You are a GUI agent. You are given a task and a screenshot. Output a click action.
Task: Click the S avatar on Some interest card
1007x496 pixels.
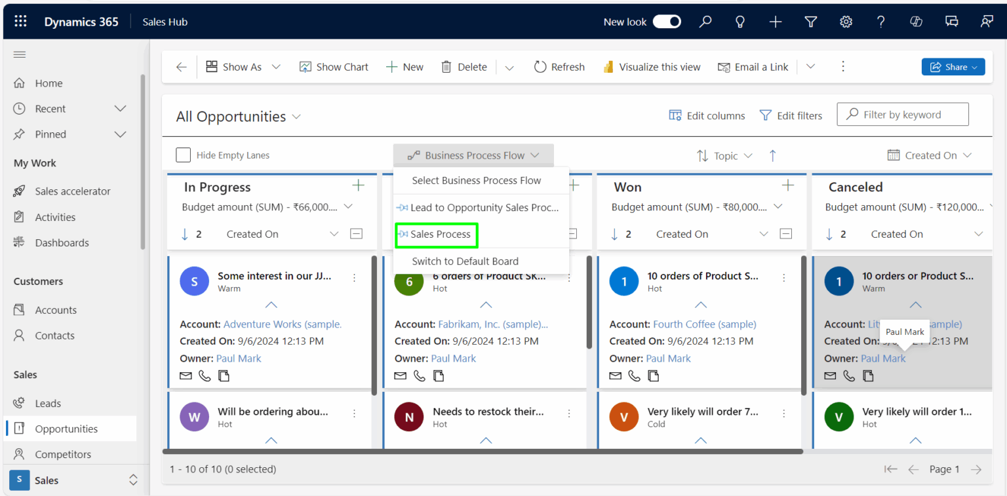[194, 282]
